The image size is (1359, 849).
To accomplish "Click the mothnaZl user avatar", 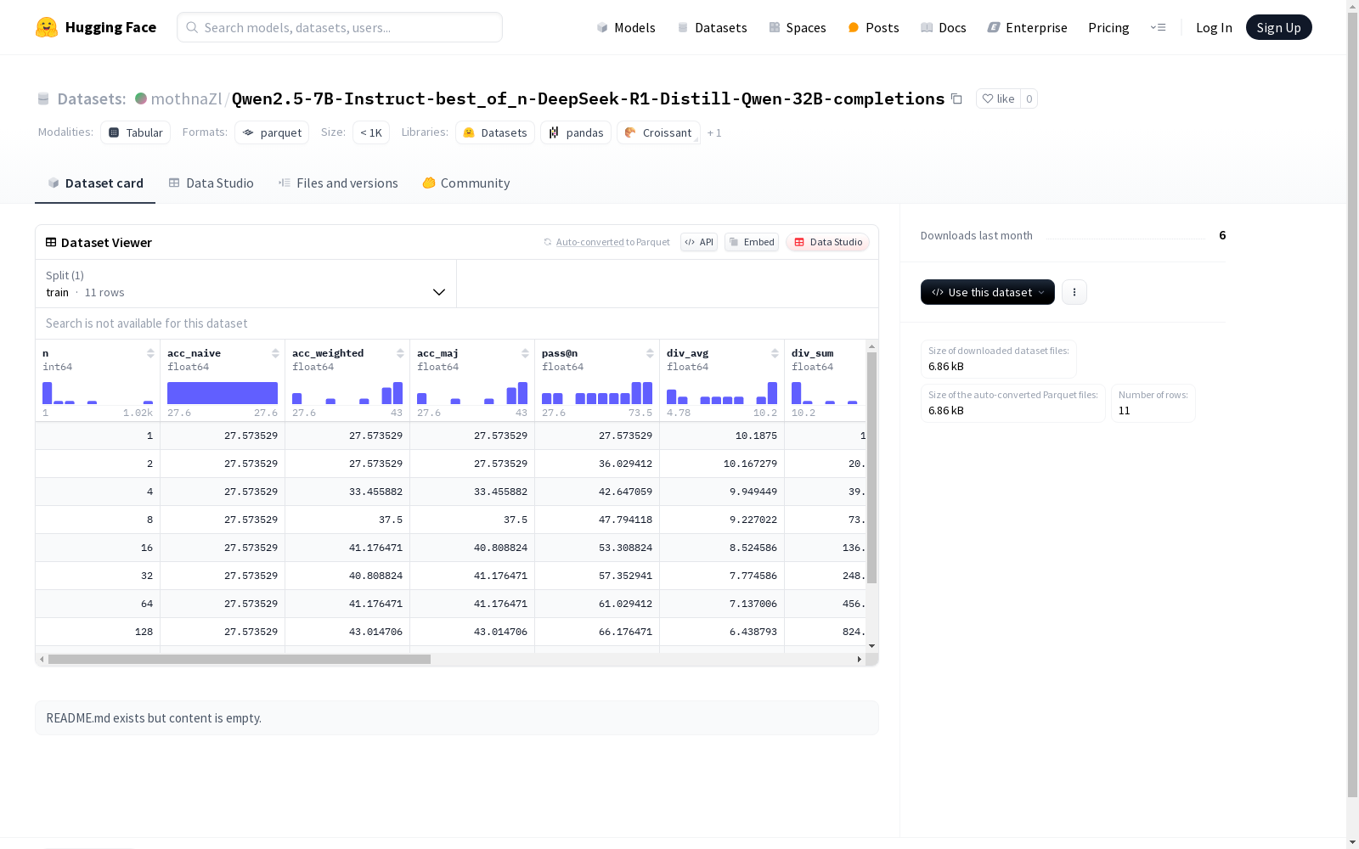I will [x=141, y=98].
